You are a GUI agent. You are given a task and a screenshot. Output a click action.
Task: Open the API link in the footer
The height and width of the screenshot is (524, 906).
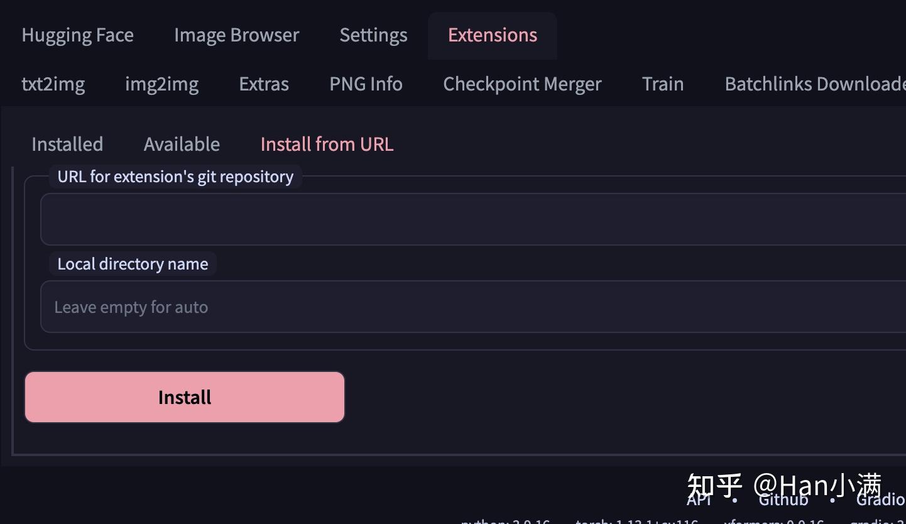[699, 501]
